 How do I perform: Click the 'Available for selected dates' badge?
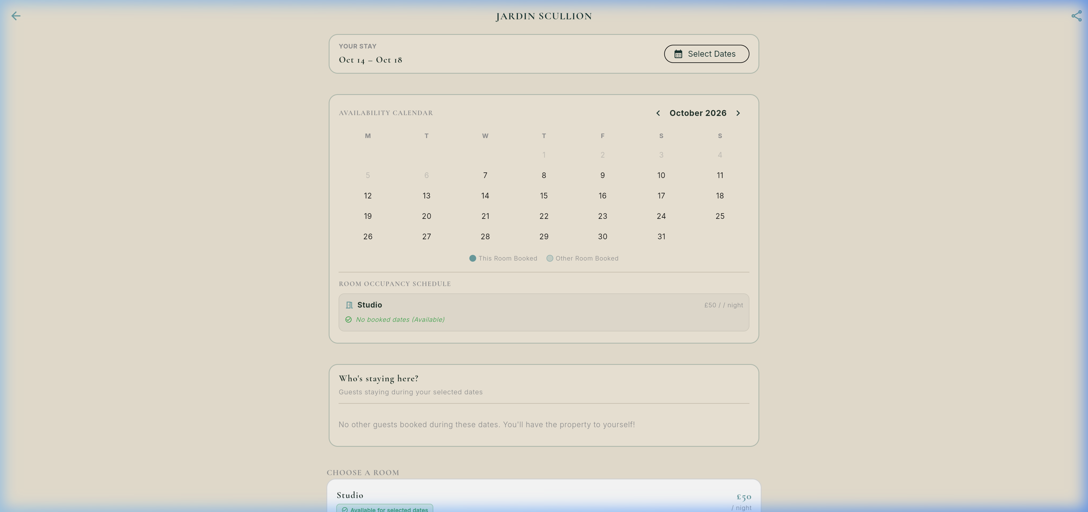385,509
